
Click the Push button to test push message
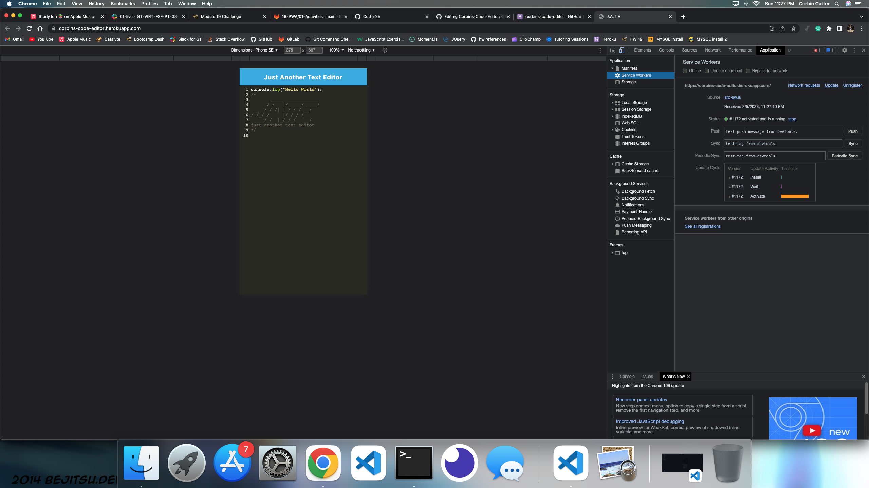(853, 131)
